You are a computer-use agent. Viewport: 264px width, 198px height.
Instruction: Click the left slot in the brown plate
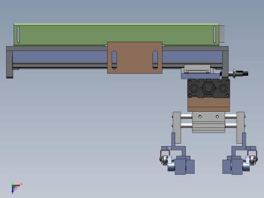[x=114, y=60]
